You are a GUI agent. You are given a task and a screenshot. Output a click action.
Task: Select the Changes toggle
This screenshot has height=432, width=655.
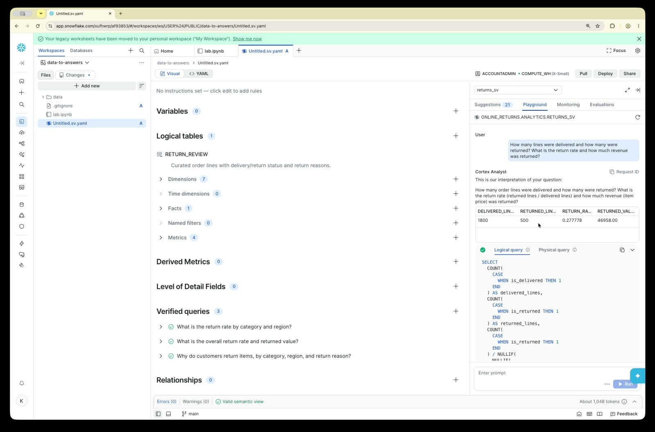click(x=75, y=75)
